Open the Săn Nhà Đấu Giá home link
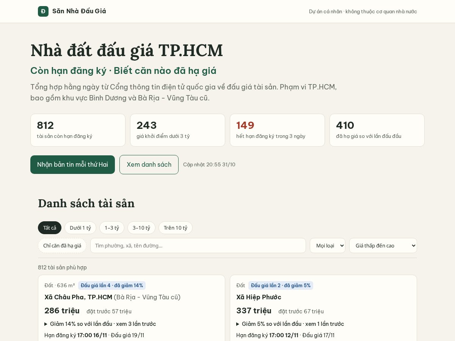This screenshot has height=341, width=455. [x=72, y=11]
